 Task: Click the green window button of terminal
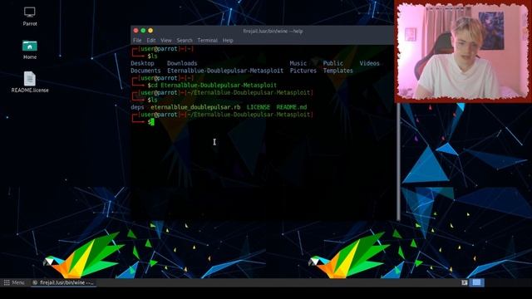143,31
